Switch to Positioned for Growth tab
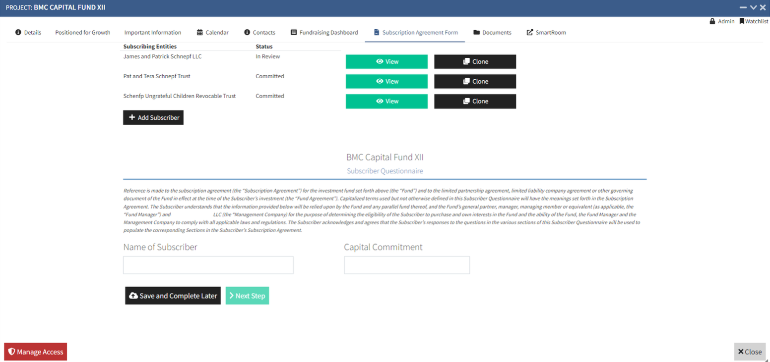 tap(83, 33)
